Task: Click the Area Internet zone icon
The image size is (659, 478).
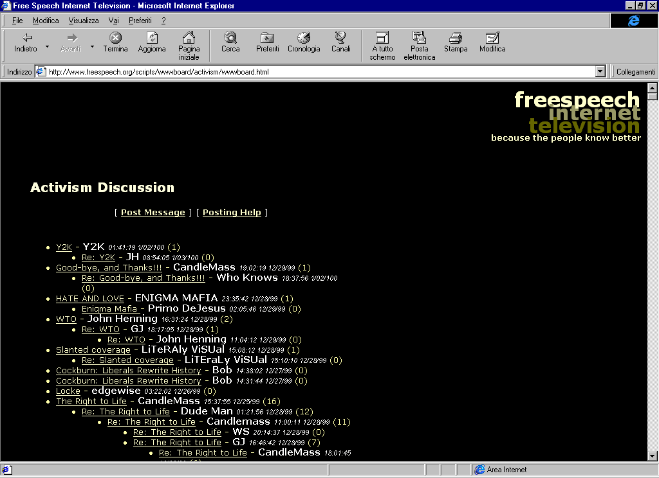Action: pyautogui.click(x=479, y=470)
